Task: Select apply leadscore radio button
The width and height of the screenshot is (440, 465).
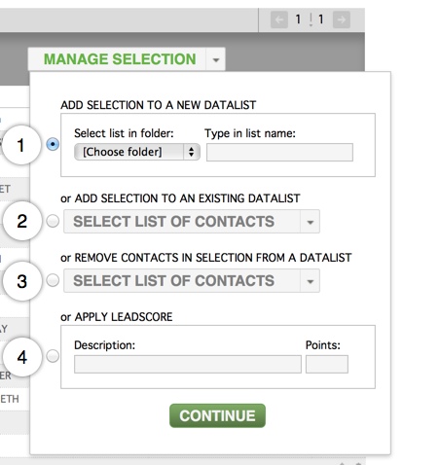Action: 53,356
